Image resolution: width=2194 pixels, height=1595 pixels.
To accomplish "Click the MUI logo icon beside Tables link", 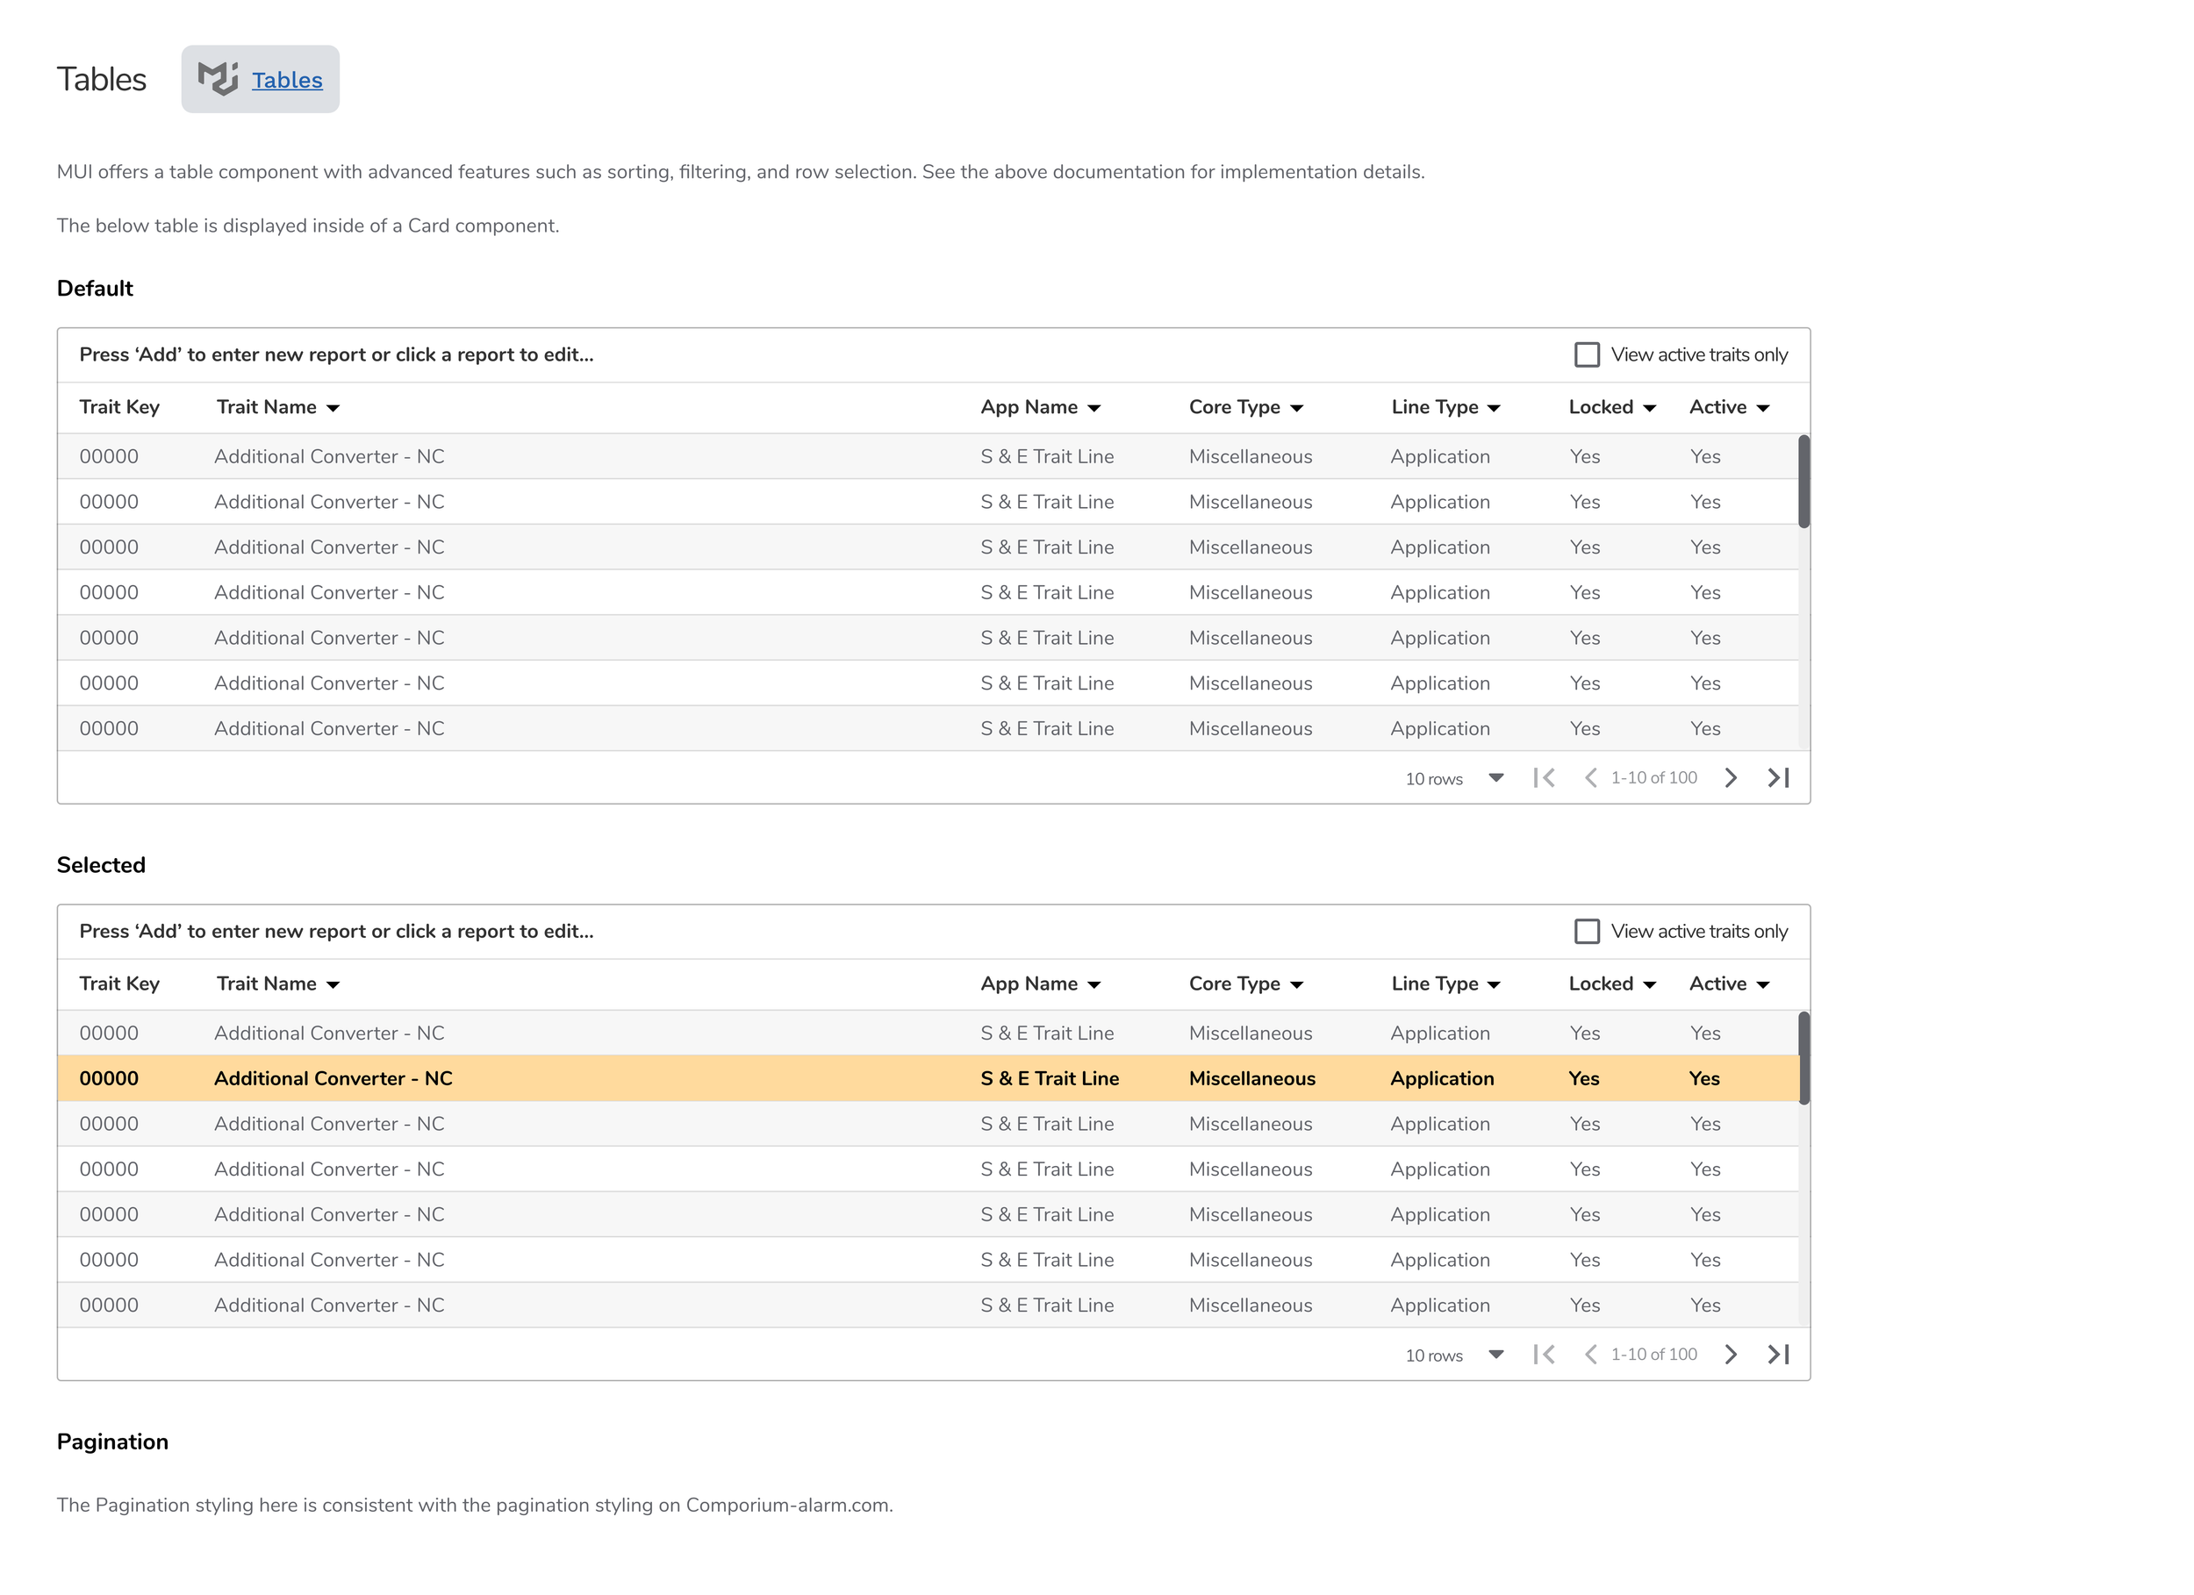I will click(218, 79).
